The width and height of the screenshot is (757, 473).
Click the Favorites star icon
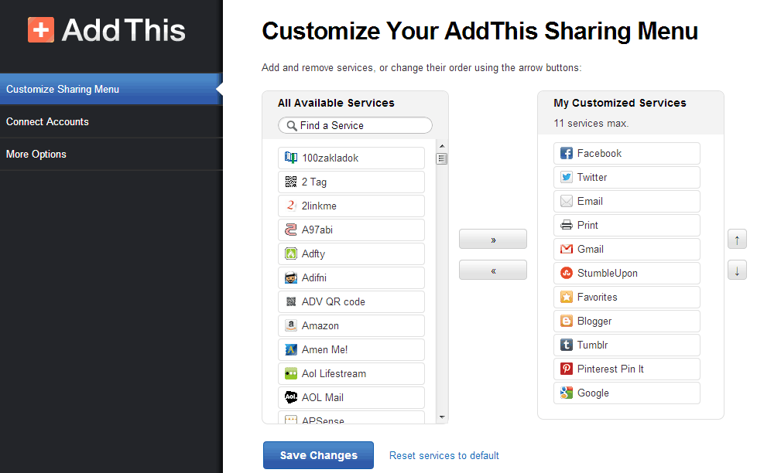point(567,297)
